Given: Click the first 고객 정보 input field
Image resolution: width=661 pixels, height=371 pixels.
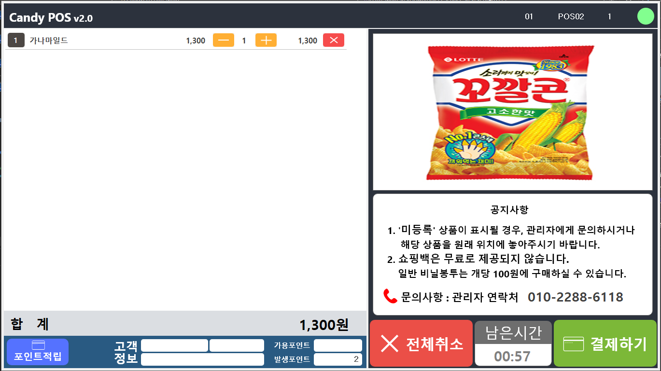Looking at the screenshot, I should (174, 345).
